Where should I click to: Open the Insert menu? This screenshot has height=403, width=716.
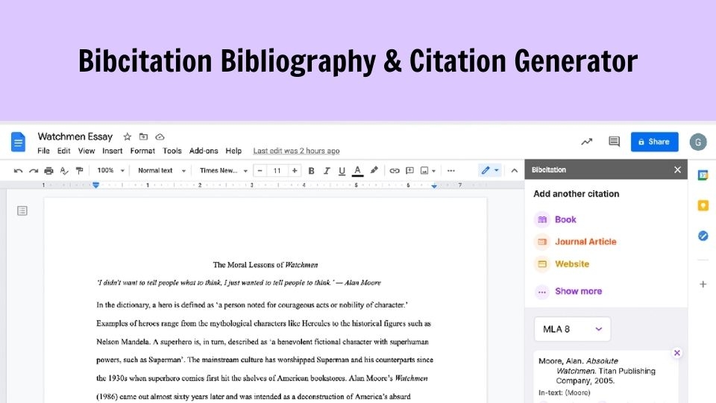[x=113, y=151]
